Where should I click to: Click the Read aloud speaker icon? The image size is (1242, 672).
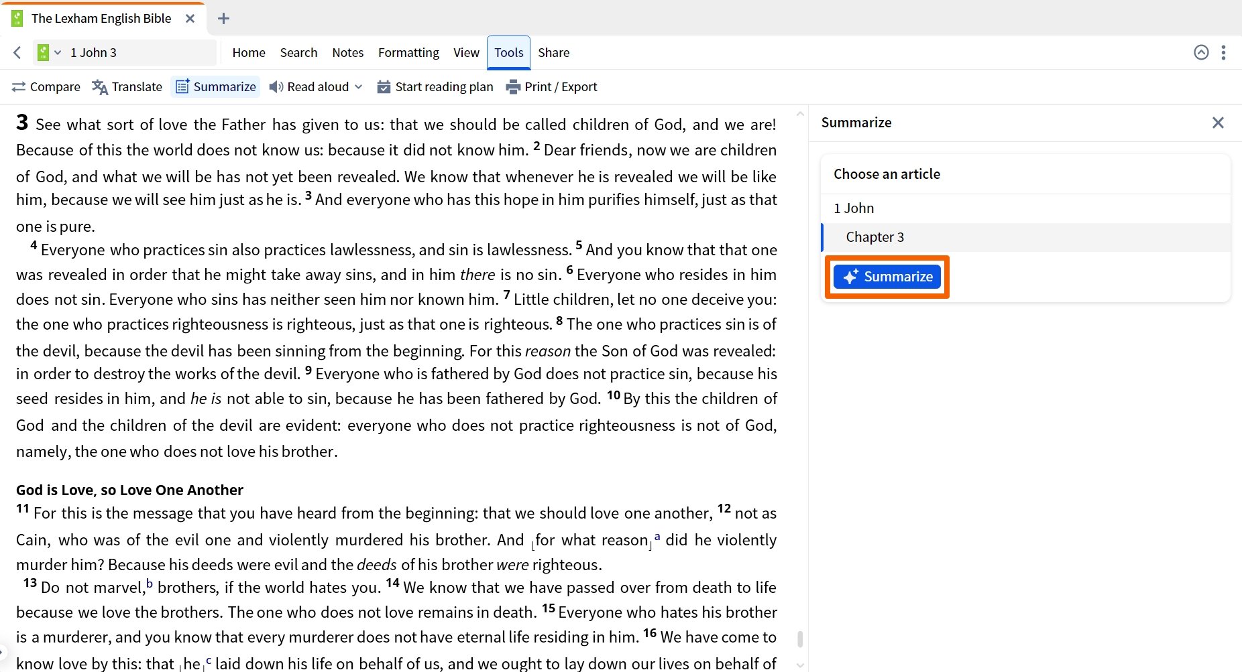tap(276, 87)
